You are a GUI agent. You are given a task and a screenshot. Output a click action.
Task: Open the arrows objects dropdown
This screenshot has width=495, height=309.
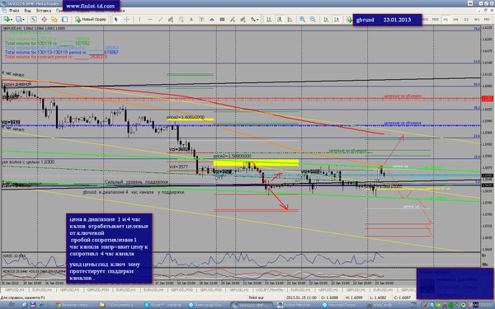coord(254,20)
